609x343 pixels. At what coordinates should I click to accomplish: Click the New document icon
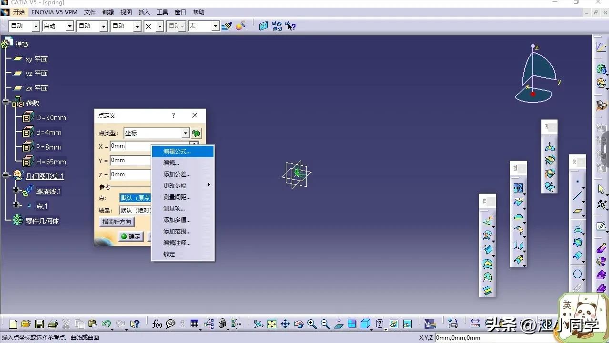[13, 324]
